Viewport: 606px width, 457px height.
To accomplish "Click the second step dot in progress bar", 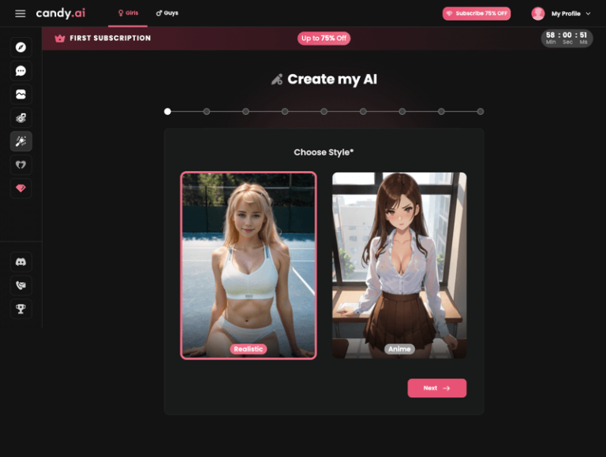I will [207, 112].
